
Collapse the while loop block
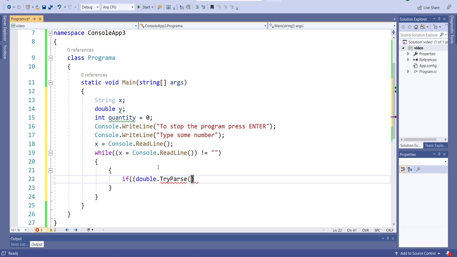50,153
